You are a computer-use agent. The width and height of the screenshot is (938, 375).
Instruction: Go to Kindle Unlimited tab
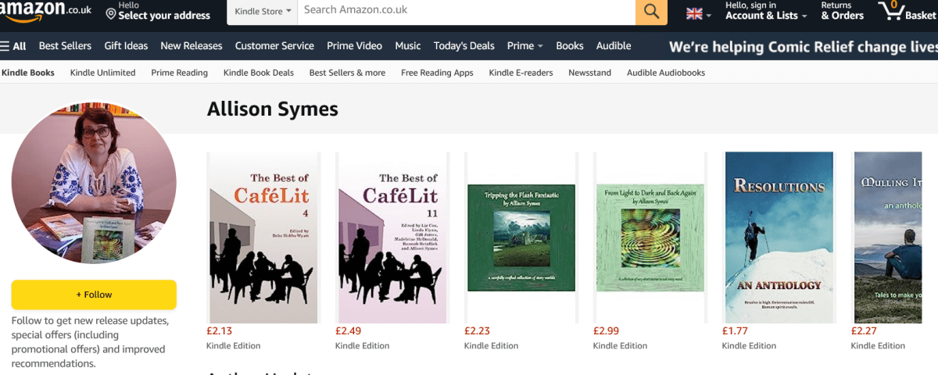[102, 73]
